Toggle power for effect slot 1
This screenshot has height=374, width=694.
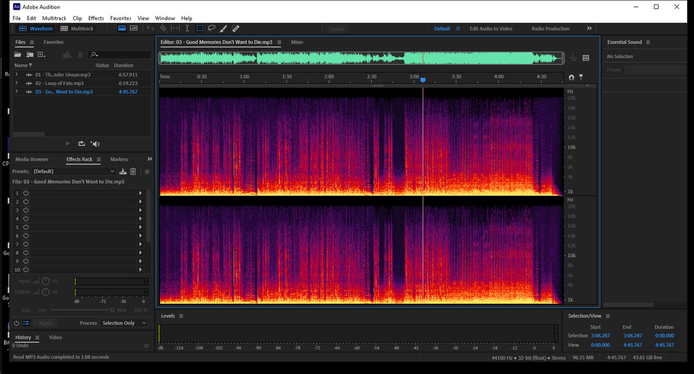point(25,193)
